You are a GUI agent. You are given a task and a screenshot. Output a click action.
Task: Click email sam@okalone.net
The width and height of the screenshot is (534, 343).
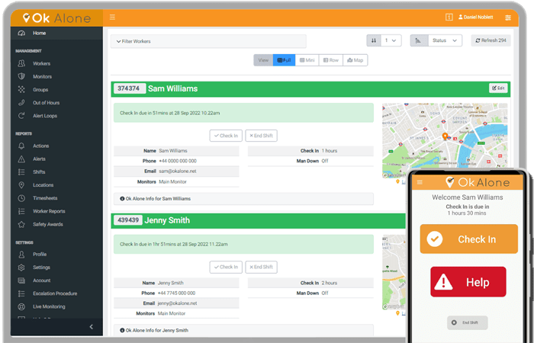178,171
